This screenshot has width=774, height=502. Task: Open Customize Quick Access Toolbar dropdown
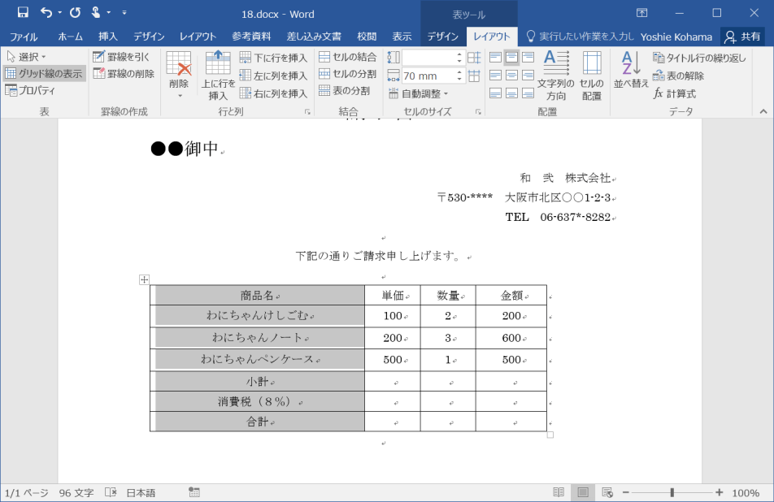[124, 13]
